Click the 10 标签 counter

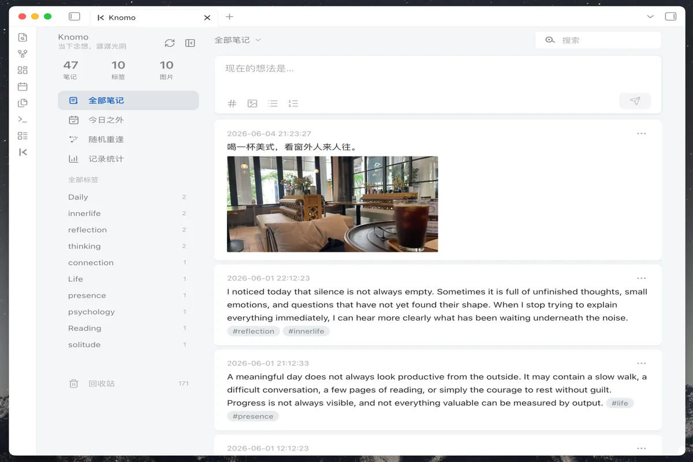pyautogui.click(x=118, y=70)
